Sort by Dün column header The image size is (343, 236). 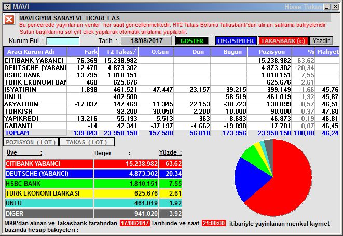tap(192, 52)
